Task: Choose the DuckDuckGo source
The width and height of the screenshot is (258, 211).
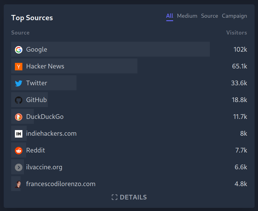Action: tap(45, 117)
